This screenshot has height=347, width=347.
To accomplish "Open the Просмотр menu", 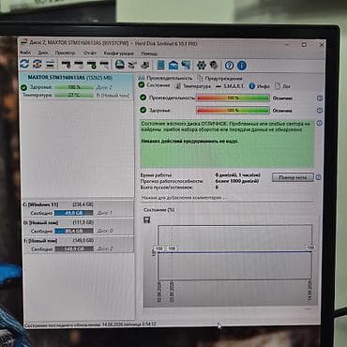I will point(65,53).
